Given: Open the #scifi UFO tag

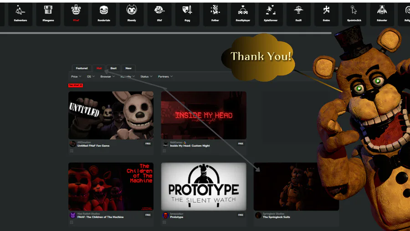Looking at the screenshot, I should [298, 14].
